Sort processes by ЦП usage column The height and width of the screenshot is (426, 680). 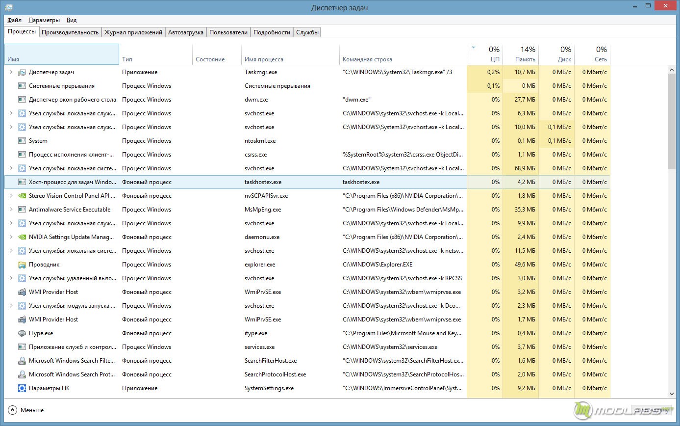[x=485, y=54]
